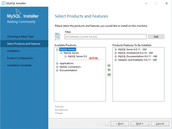Minimize the MySQL Installer window

[x=146, y=3]
